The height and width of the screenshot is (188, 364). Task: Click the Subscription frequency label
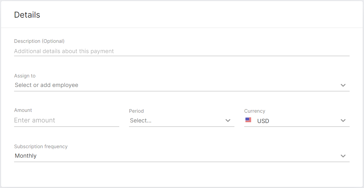click(x=41, y=147)
